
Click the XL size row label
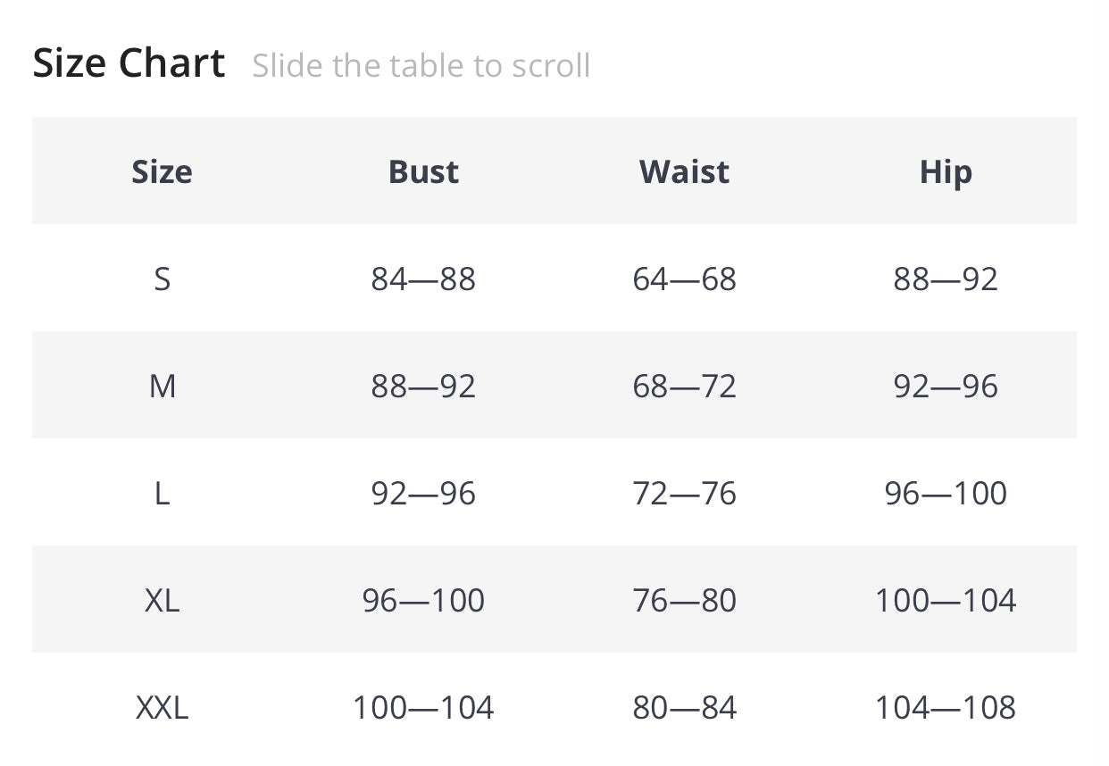click(x=162, y=601)
